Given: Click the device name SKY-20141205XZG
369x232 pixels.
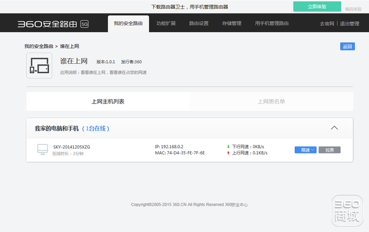Looking at the screenshot, I should coord(72,147).
